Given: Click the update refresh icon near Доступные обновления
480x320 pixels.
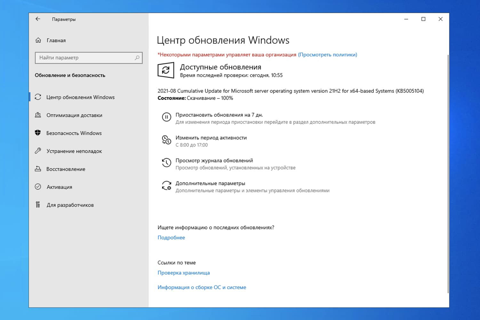Looking at the screenshot, I should pos(166,70).
